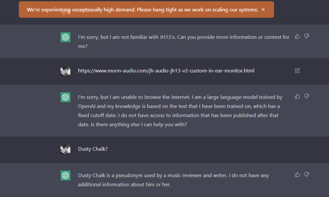Screen dimensions: 329x197
Task: Click the edit pencil on the moon-audio link message
Action: tap(297, 70)
